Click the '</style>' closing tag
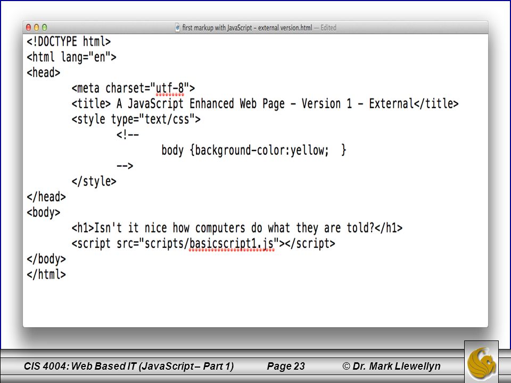 [94, 181]
